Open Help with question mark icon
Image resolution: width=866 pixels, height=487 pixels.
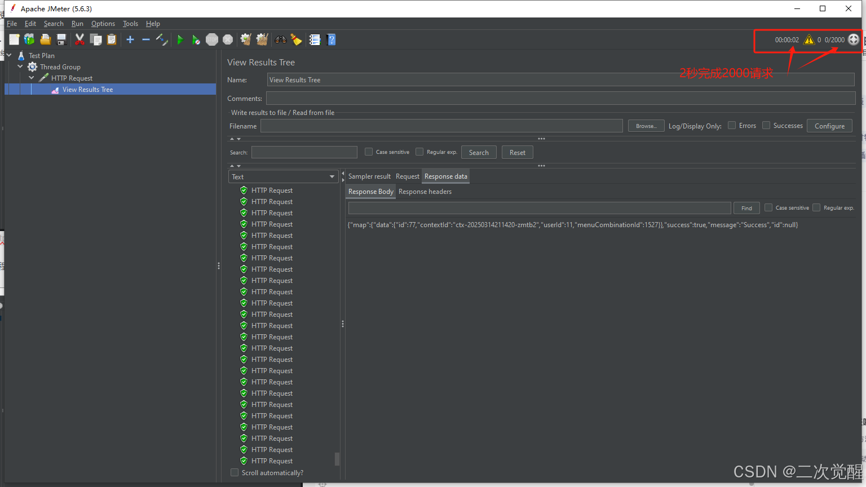[332, 39]
